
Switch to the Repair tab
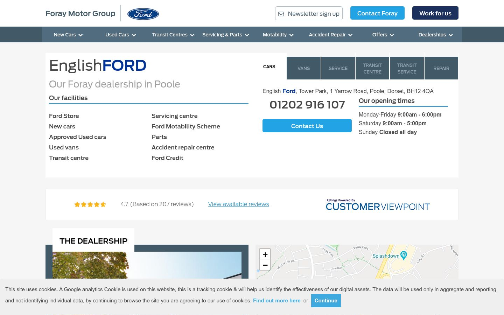[x=441, y=68]
